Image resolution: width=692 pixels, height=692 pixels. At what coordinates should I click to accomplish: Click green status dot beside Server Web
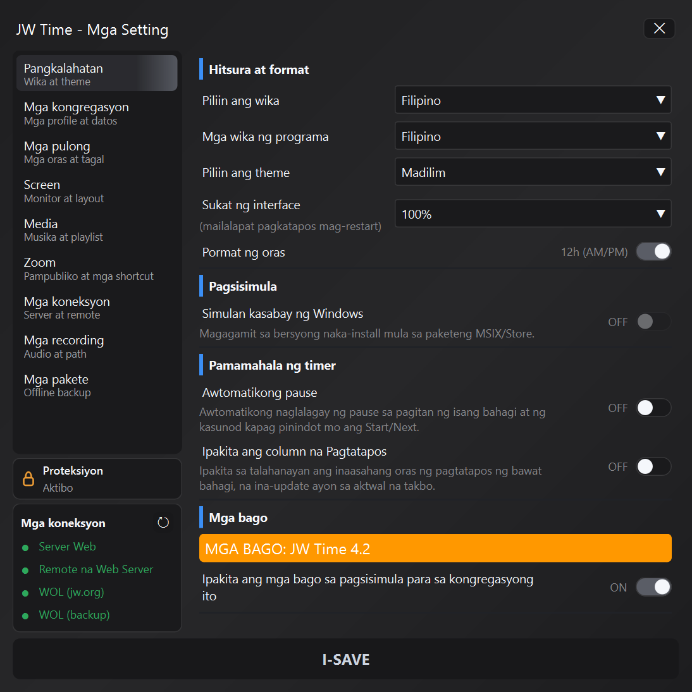pyautogui.click(x=25, y=548)
